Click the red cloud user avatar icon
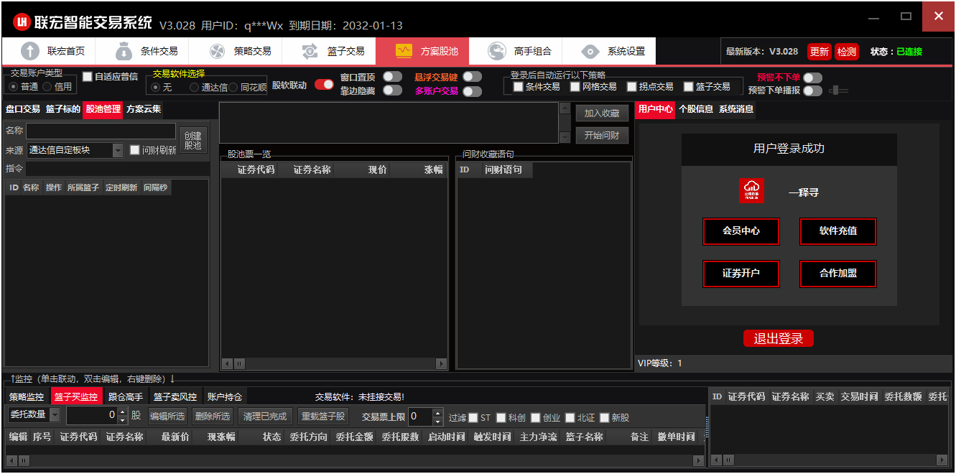The width and height of the screenshot is (956, 474). (x=751, y=191)
